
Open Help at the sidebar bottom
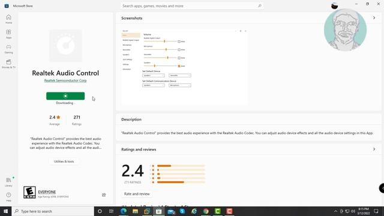pyautogui.click(x=8, y=197)
